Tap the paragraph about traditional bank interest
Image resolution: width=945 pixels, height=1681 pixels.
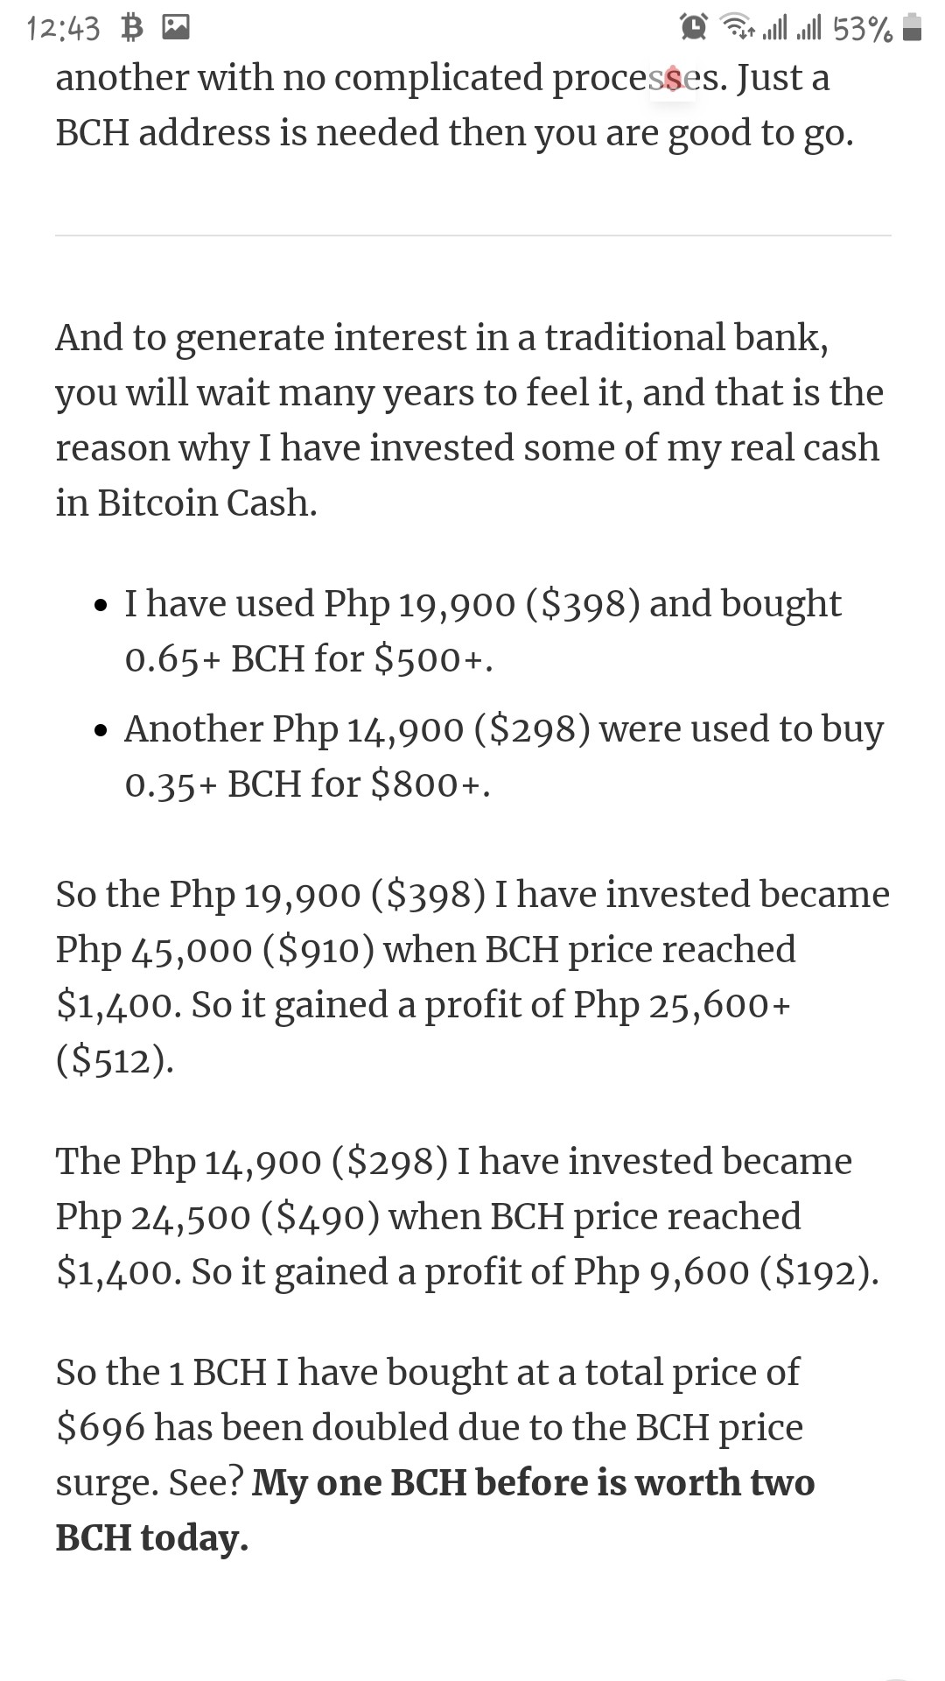tap(470, 419)
